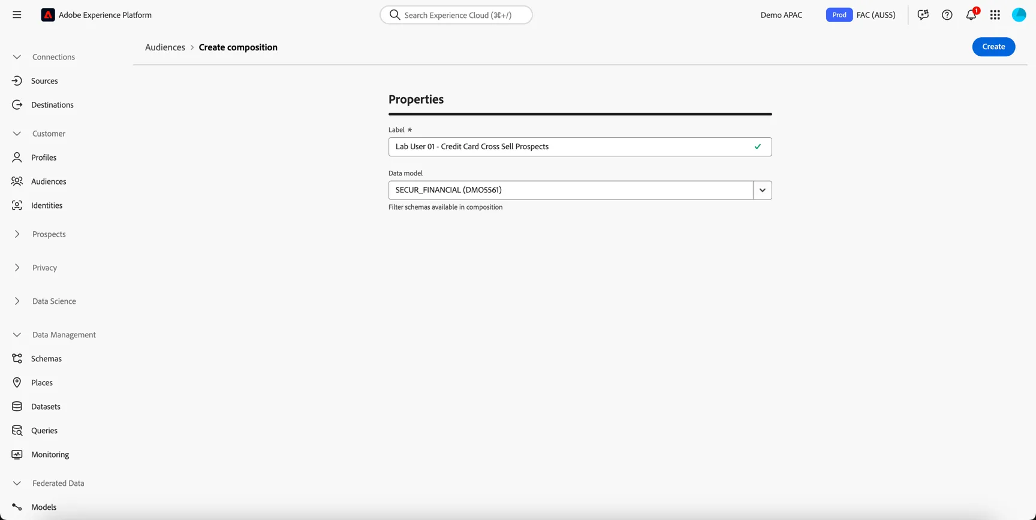The height and width of the screenshot is (520, 1036).
Task: Click the Create button
Action: click(993, 47)
